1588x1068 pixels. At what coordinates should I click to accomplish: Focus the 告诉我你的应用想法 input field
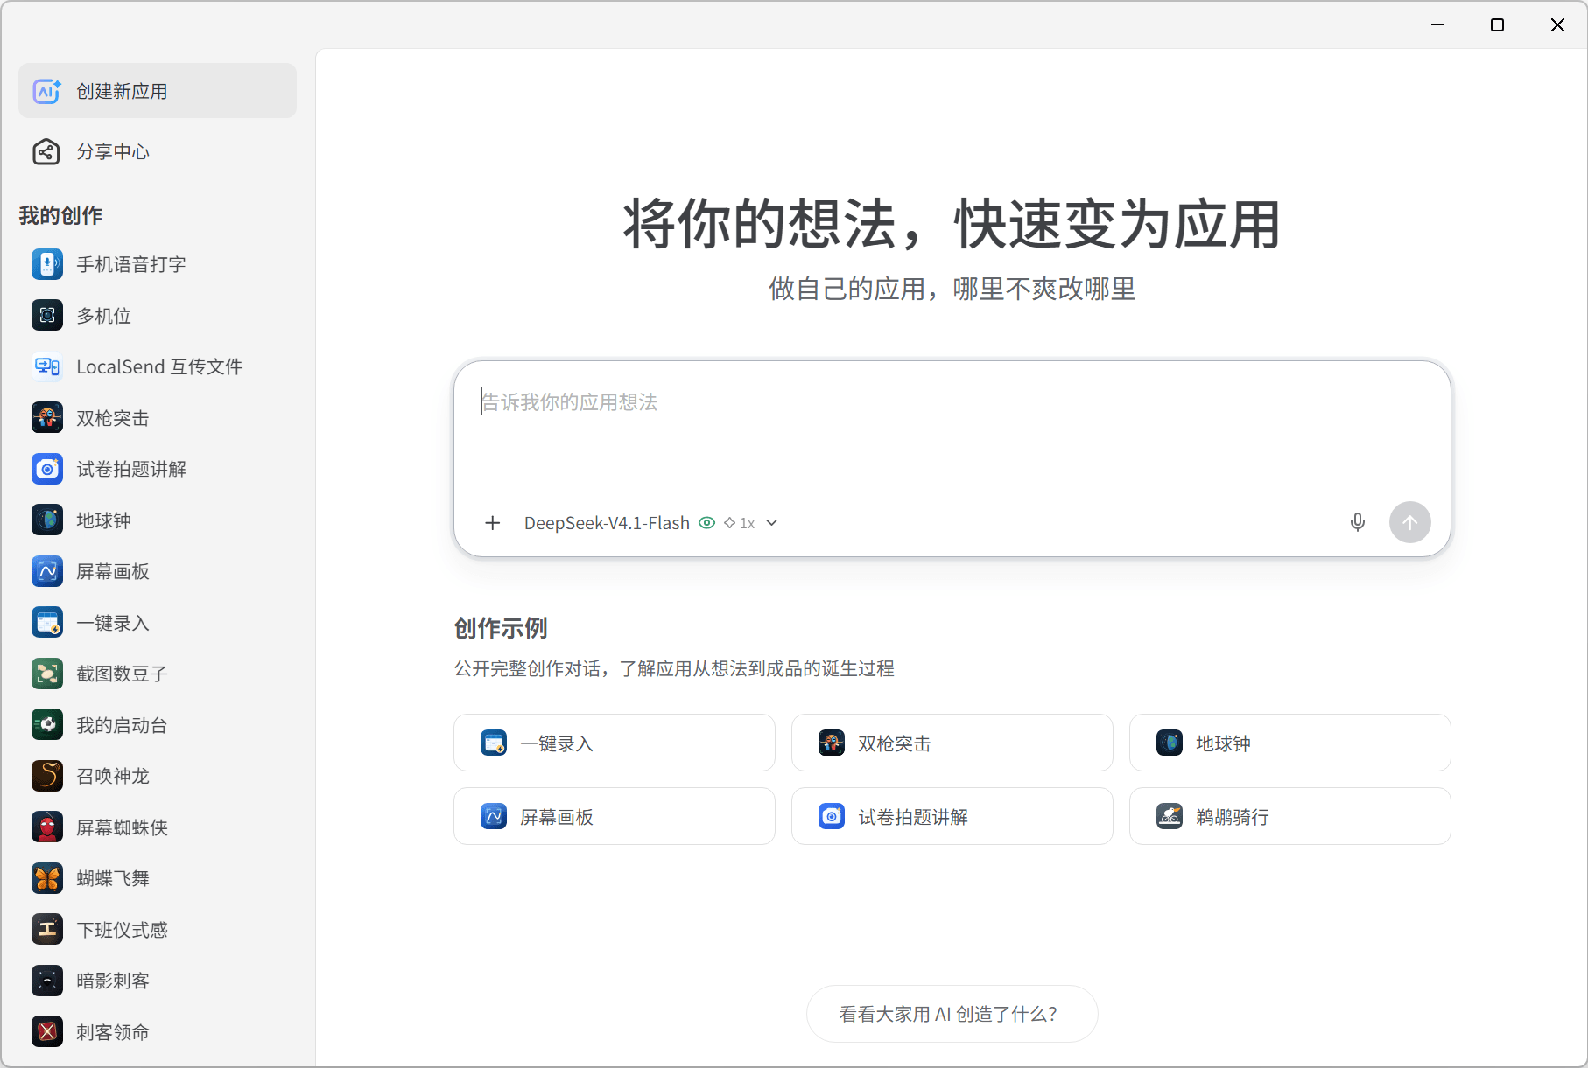pyautogui.click(x=952, y=429)
